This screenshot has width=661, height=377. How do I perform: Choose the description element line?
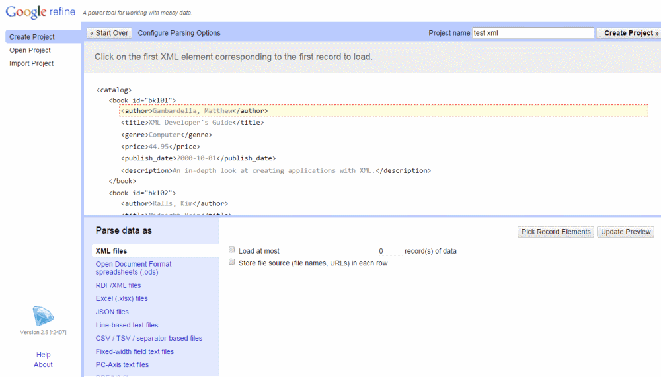[276, 170]
